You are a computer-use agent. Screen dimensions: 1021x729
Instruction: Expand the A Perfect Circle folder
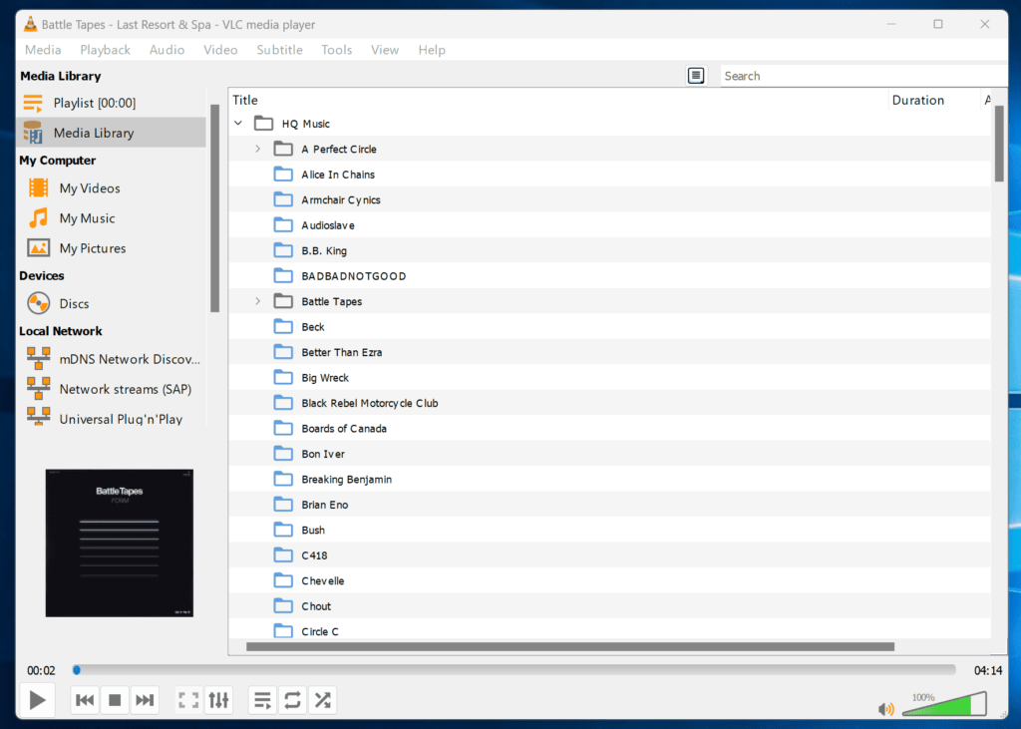(257, 148)
